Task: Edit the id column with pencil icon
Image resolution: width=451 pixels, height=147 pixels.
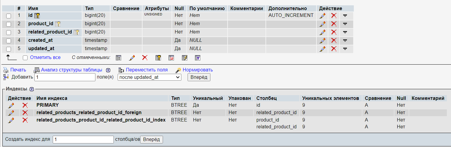Action: [322, 15]
